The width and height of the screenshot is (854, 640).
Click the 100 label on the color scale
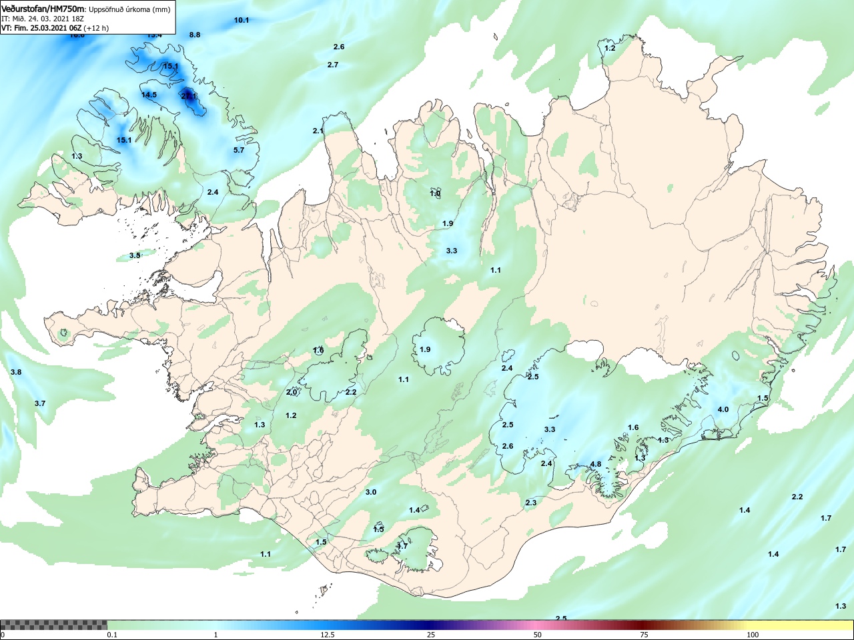753,635
